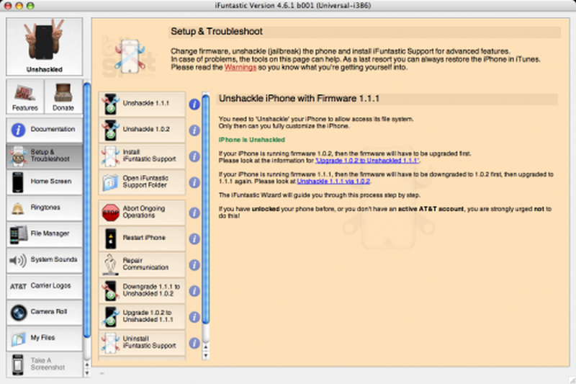Show info for Restart iPhone
This screenshot has width=576, height=384.
[x=194, y=239]
